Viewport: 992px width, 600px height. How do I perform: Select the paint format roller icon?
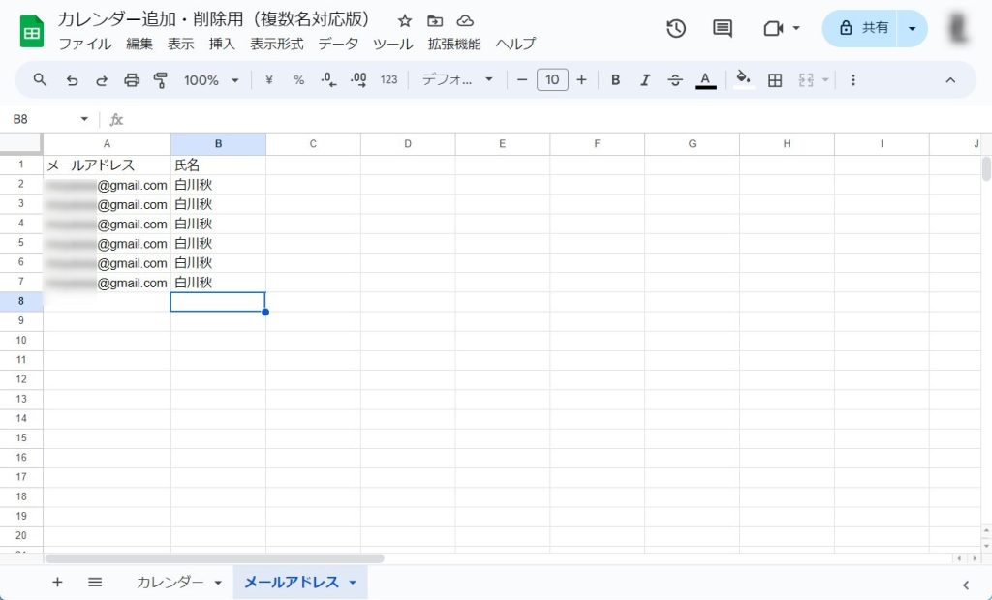coord(161,80)
